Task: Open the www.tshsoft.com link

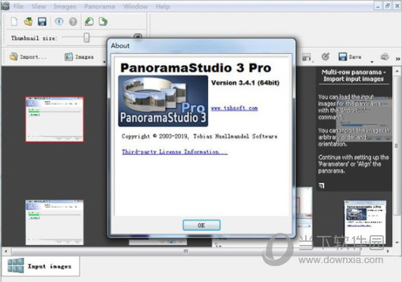Action: (235, 108)
